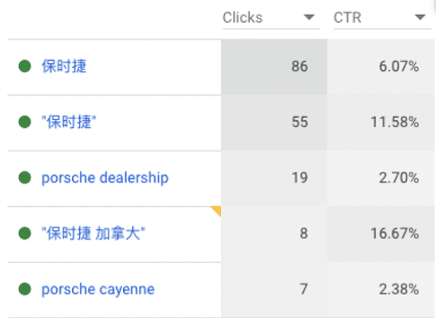Click the green status dot beside "保时捷"
The width and height of the screenshot is (436, 318).
pos(25,122)
